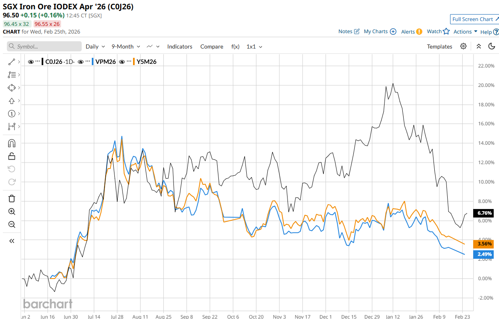The height and width of the screenshot is (319, 499).
Task: Open the 1x1 grid layout dropdown
Action: pos(254,46)
